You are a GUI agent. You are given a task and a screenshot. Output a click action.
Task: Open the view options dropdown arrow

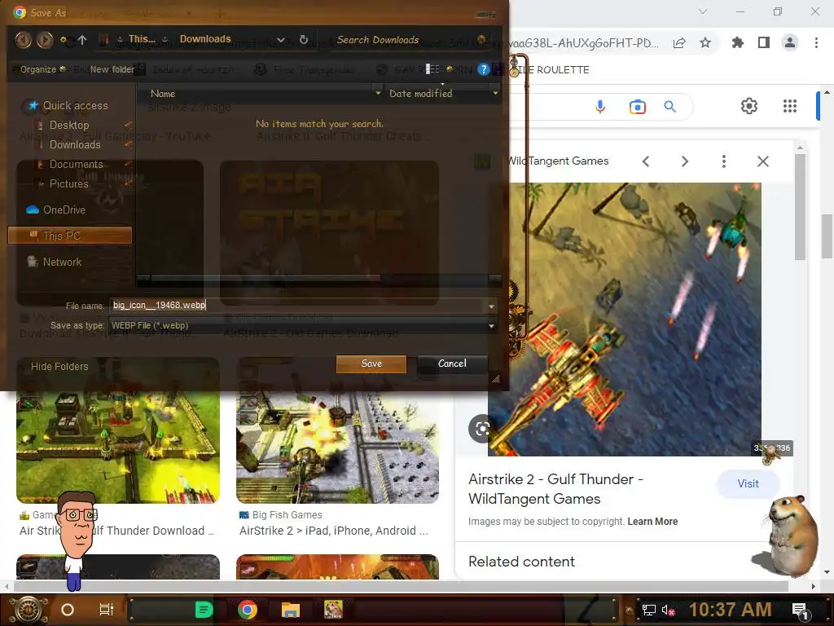[x=450, y=69]
